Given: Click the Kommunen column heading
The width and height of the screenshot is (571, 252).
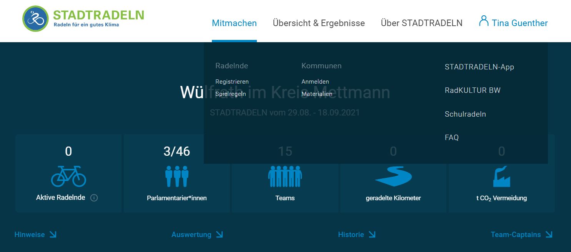Looking at the screenshot, I should coord(321,66).
